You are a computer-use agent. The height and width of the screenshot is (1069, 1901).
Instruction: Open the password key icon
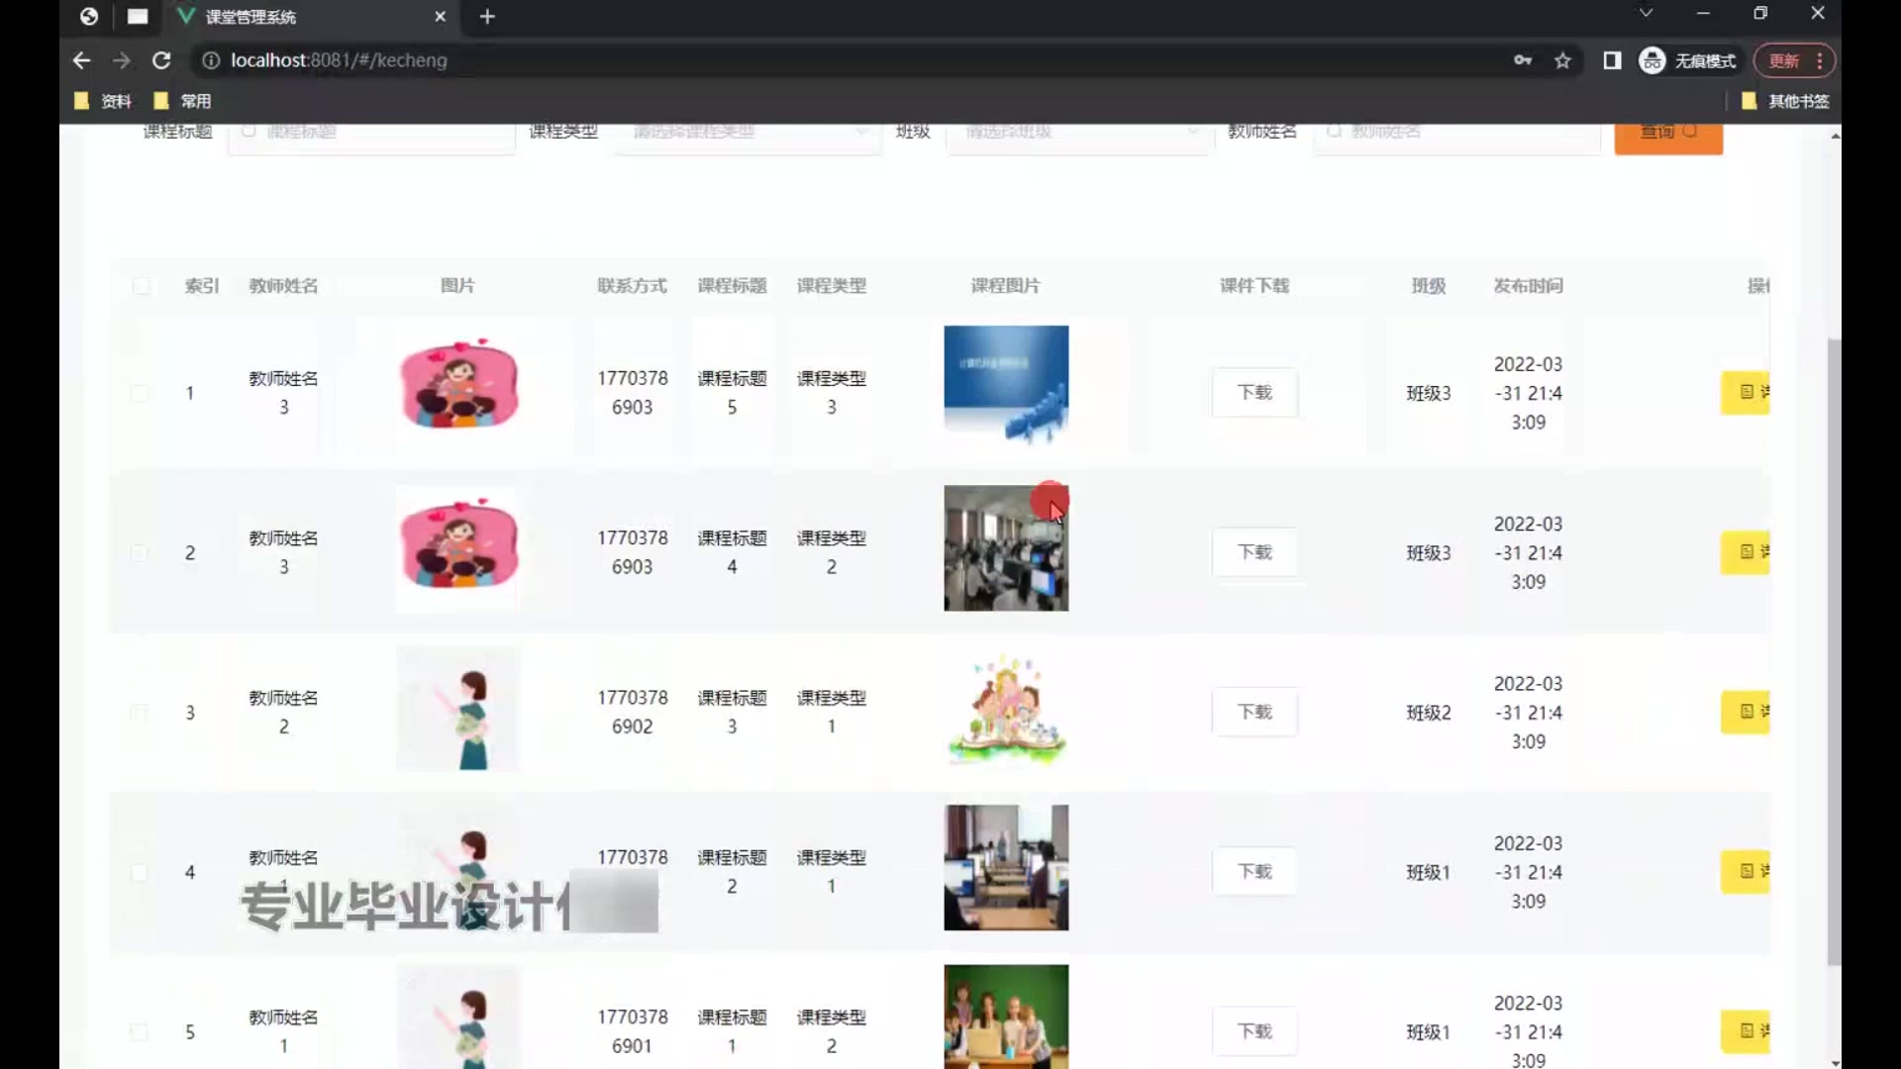point(1523,60)
